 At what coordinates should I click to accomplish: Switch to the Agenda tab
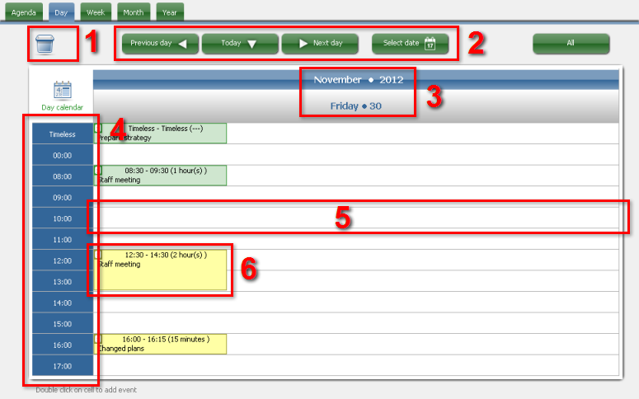click(x=23, y=12)
